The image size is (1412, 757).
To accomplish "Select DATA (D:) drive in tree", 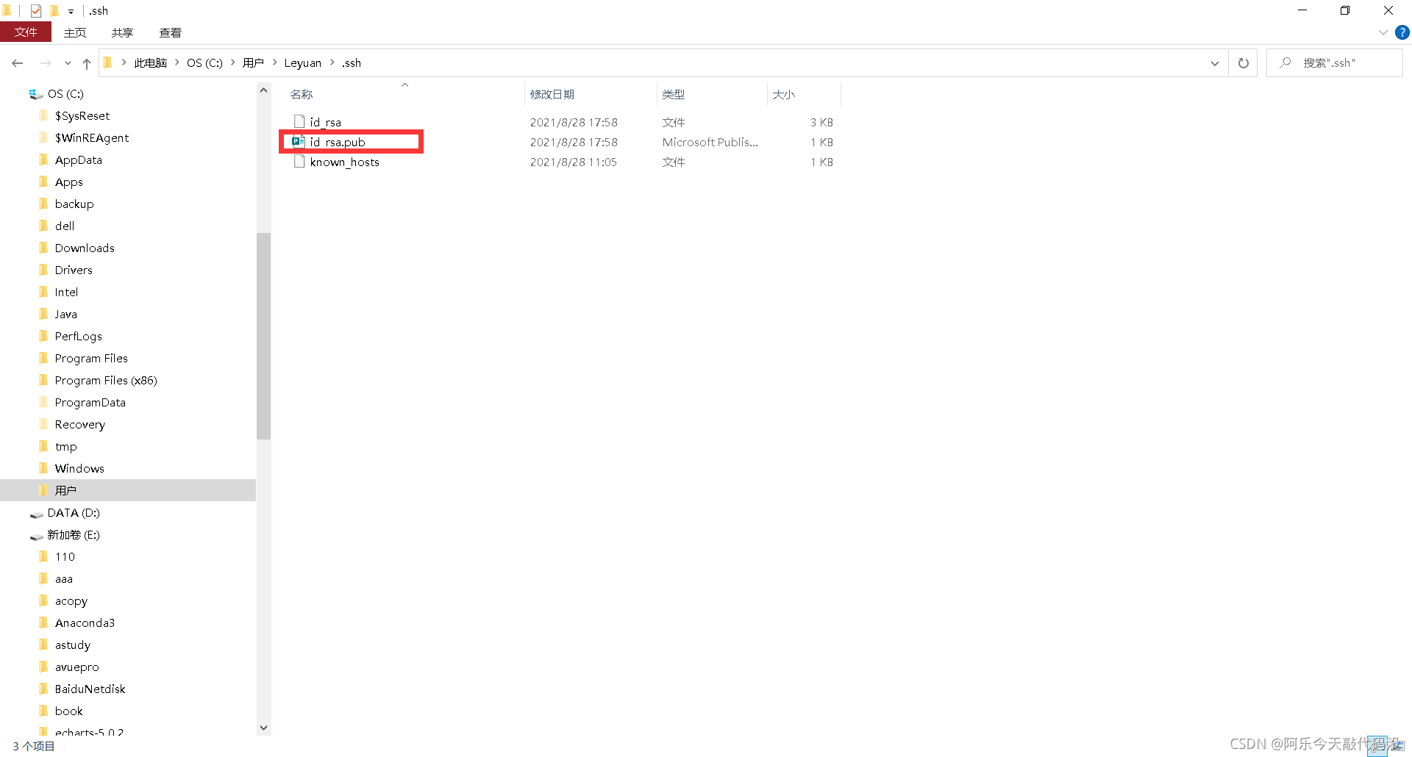I will point(74,513).
